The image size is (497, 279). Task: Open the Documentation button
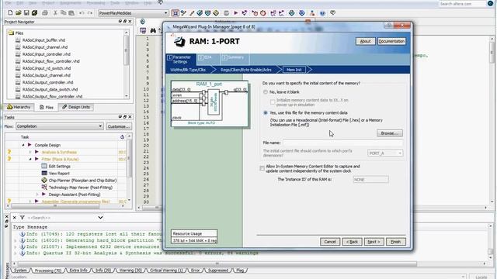[x=391, y=41]
